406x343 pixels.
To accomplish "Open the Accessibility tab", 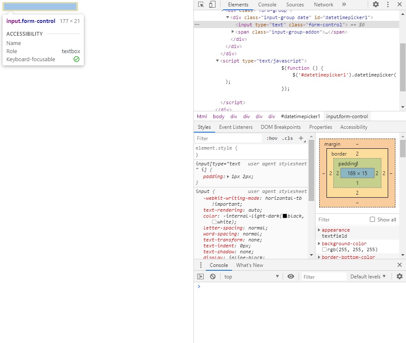I will 354,127.
